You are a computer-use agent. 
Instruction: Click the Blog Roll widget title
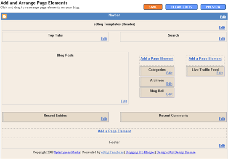click(x=157, y=91)
